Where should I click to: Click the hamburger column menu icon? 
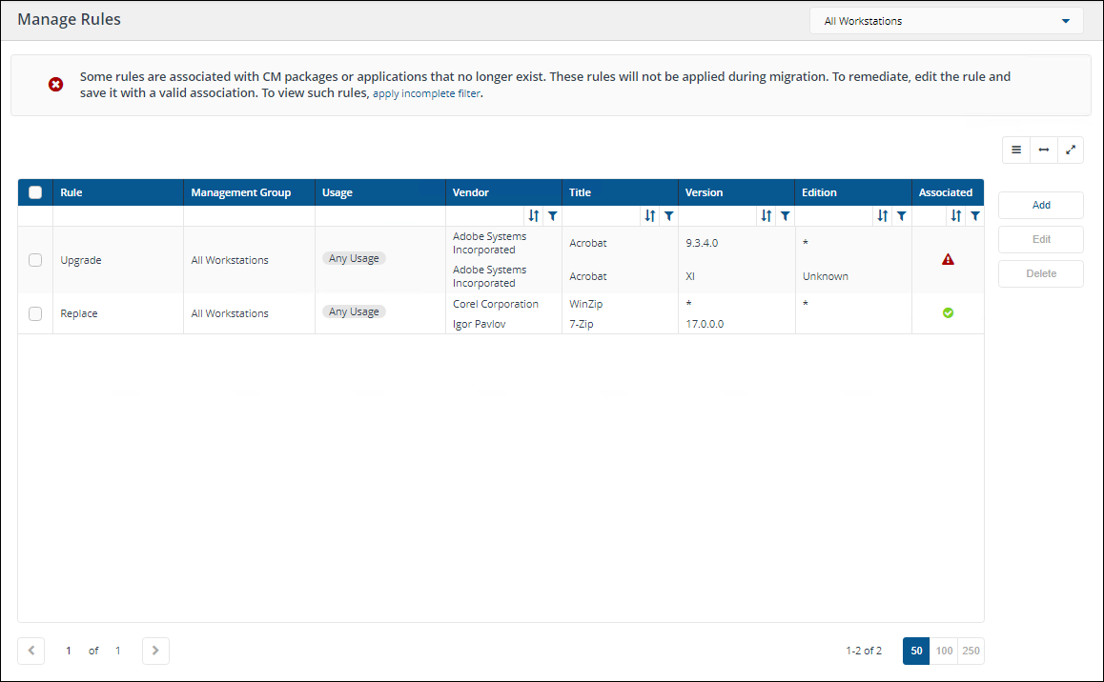click(x=1016, y=150)
